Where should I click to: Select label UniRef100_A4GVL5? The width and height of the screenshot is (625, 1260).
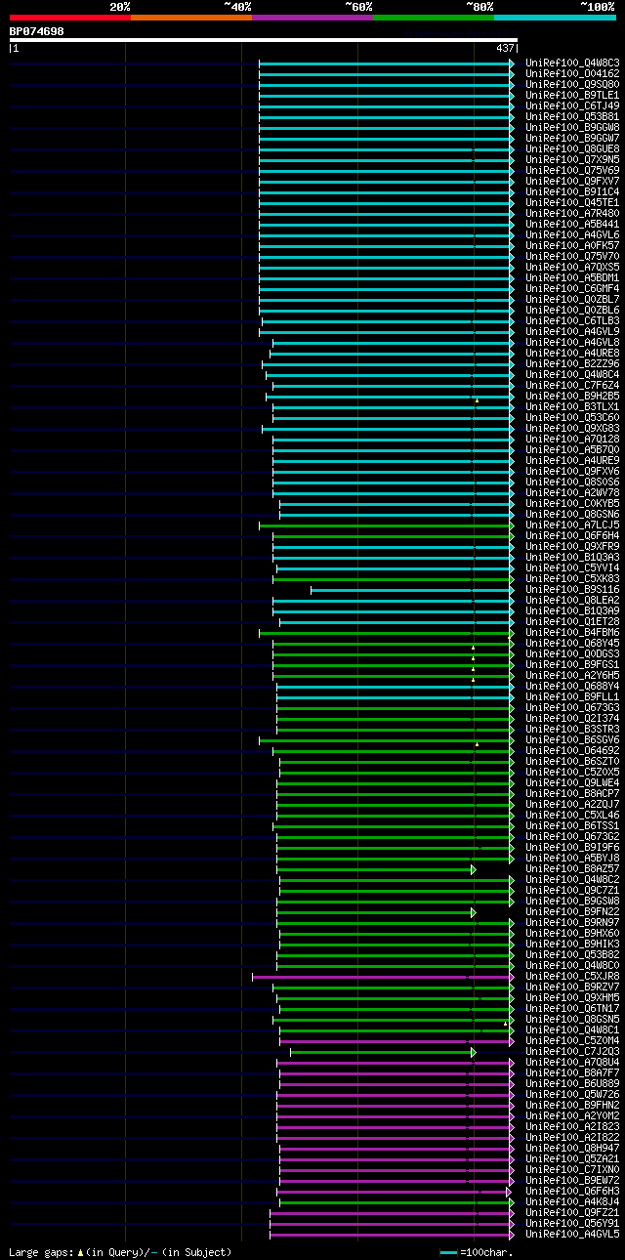click(572, 1234)
